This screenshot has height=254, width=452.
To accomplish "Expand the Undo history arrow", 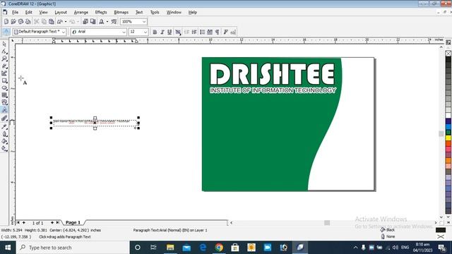I will [x=66, y=22].
